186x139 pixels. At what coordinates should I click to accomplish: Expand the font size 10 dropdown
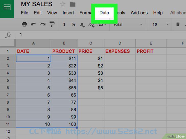pos(160,24)
